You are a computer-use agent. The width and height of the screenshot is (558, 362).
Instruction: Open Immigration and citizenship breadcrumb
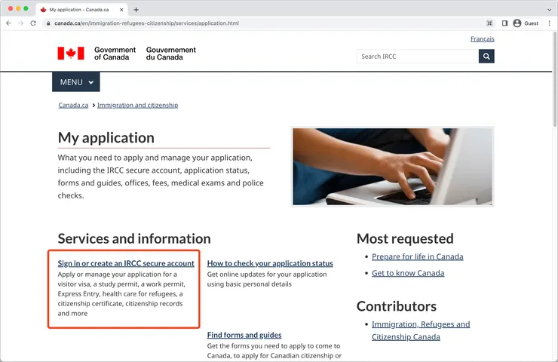pos(138,105)
